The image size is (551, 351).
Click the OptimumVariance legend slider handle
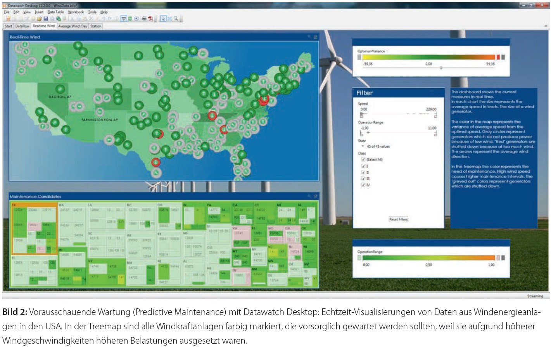441,68
